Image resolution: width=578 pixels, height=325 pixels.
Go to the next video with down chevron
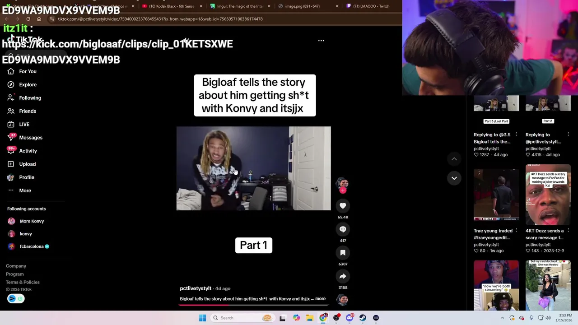[x=454, y=178]
